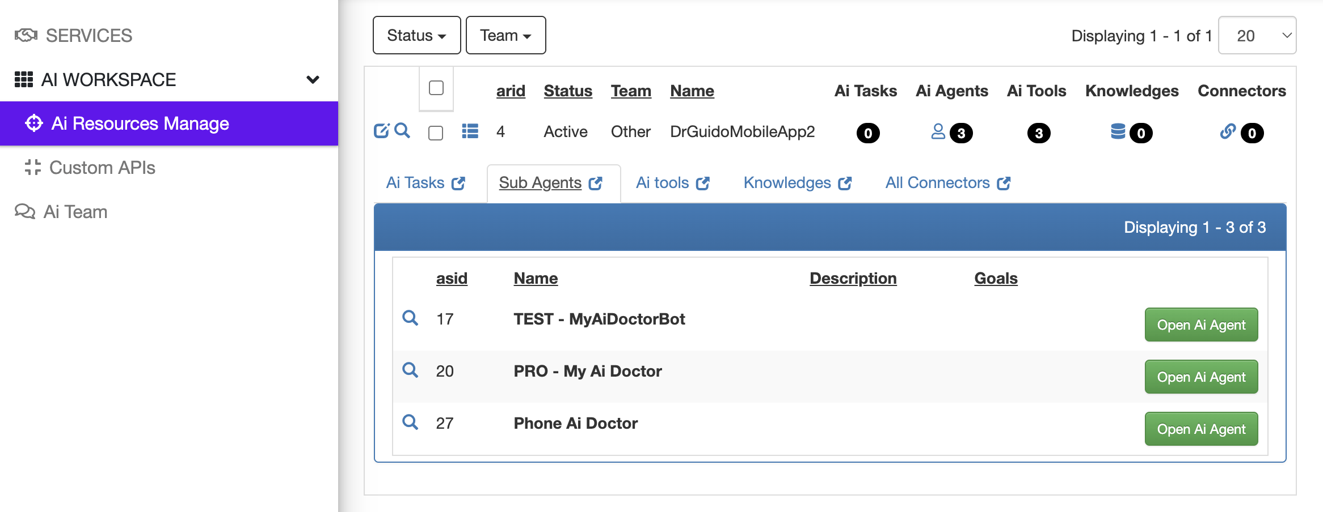
Task: Click the magnifier icon beside DrGuidoMobileApp2 row
Action: pyautogui.click(x=402, y=131)
